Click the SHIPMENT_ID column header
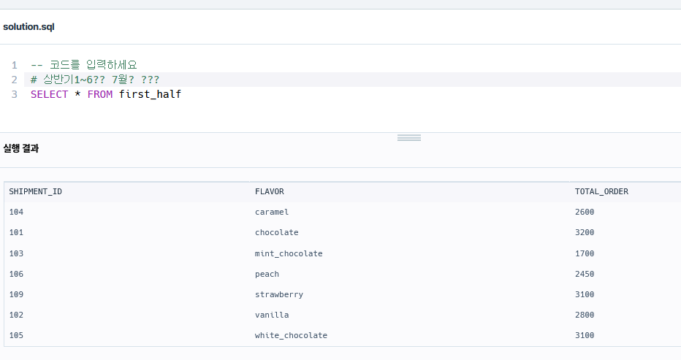681x360 pixels. pyautogui.click(x=35, y=191)
